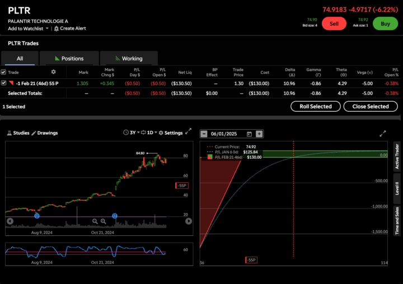Open the Add to Watchlist dropdown
Image resolution: width=403 pixels, height=284 pixels.
pyautogui.click(x=29, y=29)
